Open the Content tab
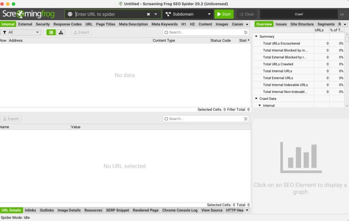The width and height of the screenshot is (349, 221). tap(205, 24)
